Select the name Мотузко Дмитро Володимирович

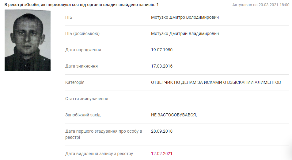point(185,18)
